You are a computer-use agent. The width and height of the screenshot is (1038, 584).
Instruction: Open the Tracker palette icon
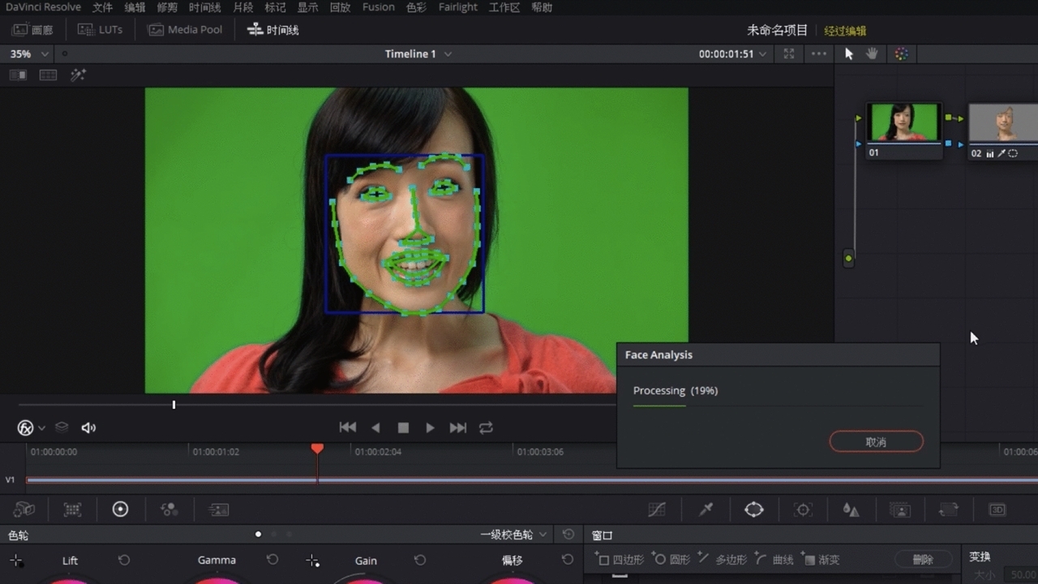click(803, 509)
